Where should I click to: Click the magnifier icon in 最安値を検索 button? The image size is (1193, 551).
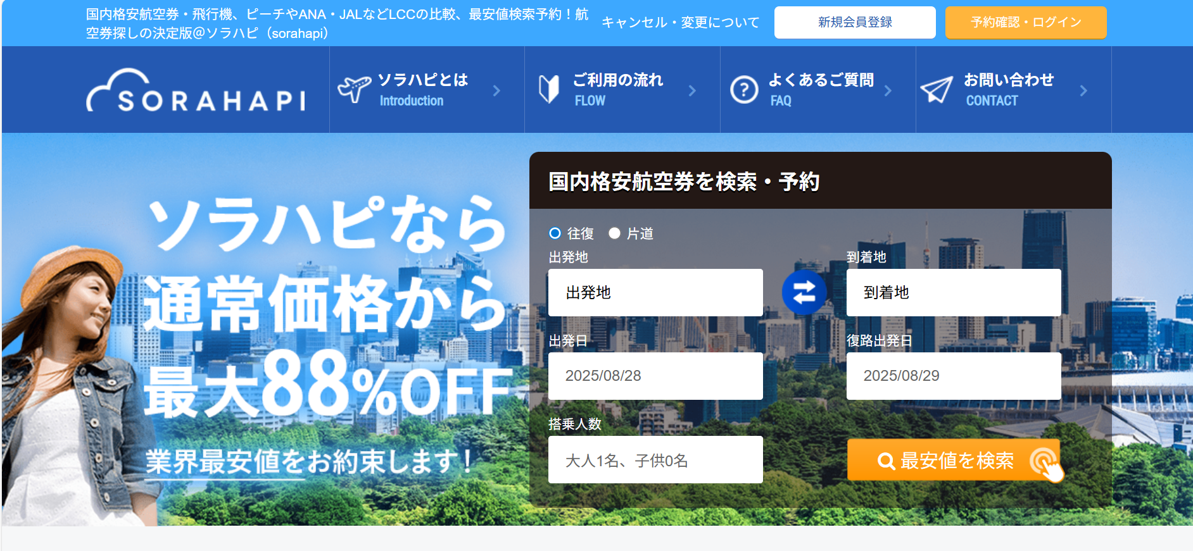[886, 461]
